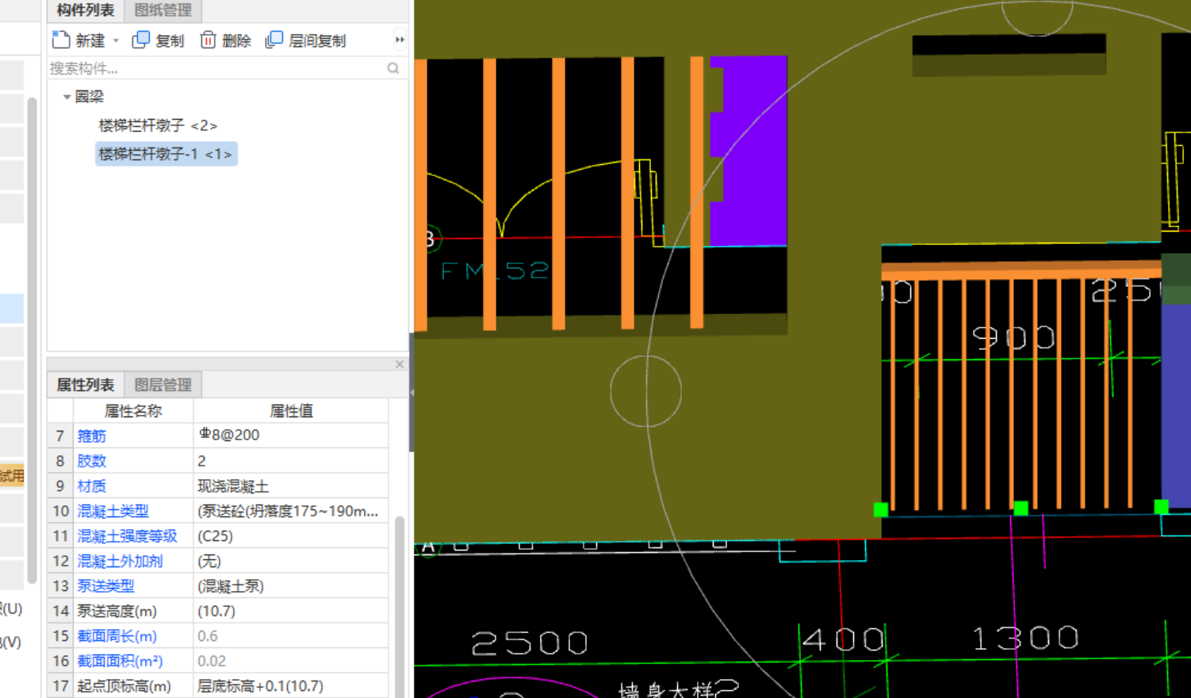Click the 材质 property link
Image resolution: width=1191 pixels, height=698 pixels.
pos(91,486)
